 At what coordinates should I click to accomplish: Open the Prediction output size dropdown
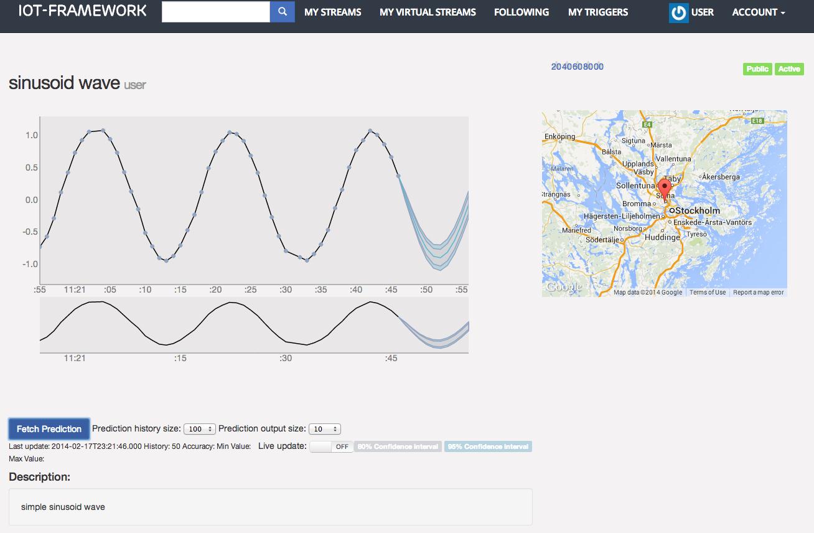coord(325,429)
